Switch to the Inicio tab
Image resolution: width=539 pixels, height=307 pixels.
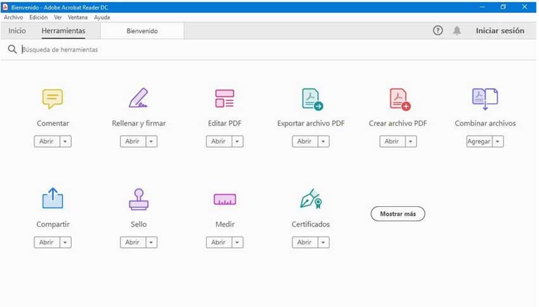(17, 30)
